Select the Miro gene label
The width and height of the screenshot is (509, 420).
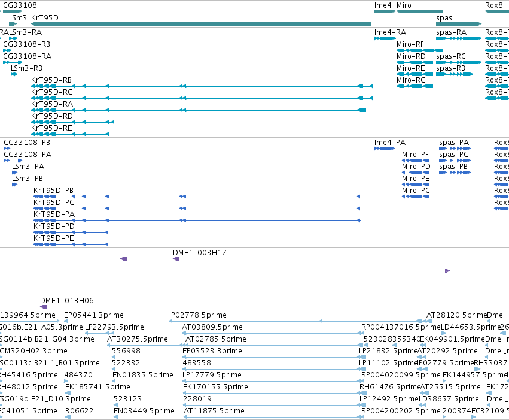point(404,5)
